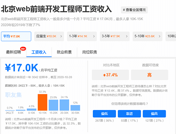Click the 30-50K salary bar

click(x=75, y=108)
